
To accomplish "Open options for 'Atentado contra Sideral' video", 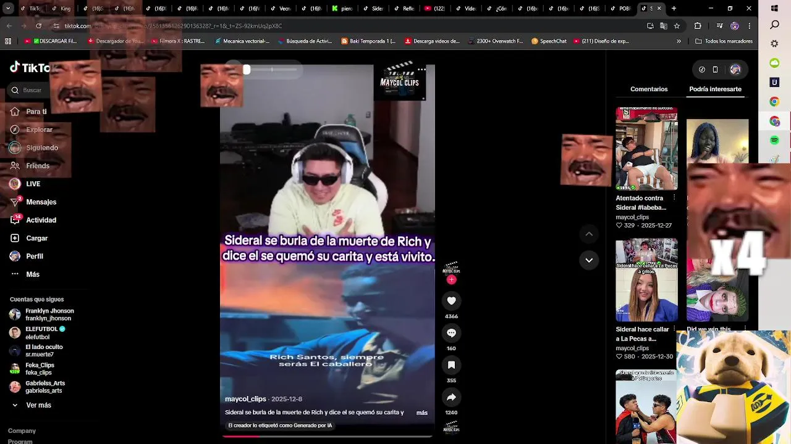I will coord(674,198).
